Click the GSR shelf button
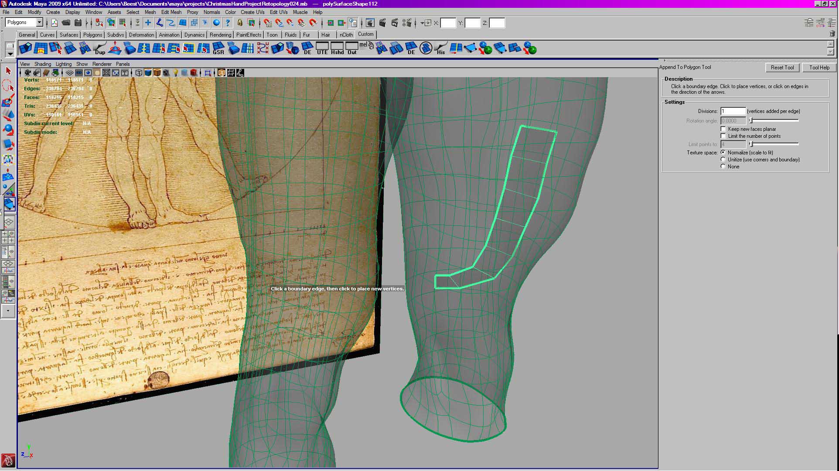The image size is (839, 471). (218, 48)
